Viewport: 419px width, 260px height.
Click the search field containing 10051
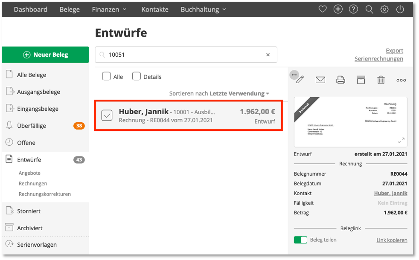(186, 55)
